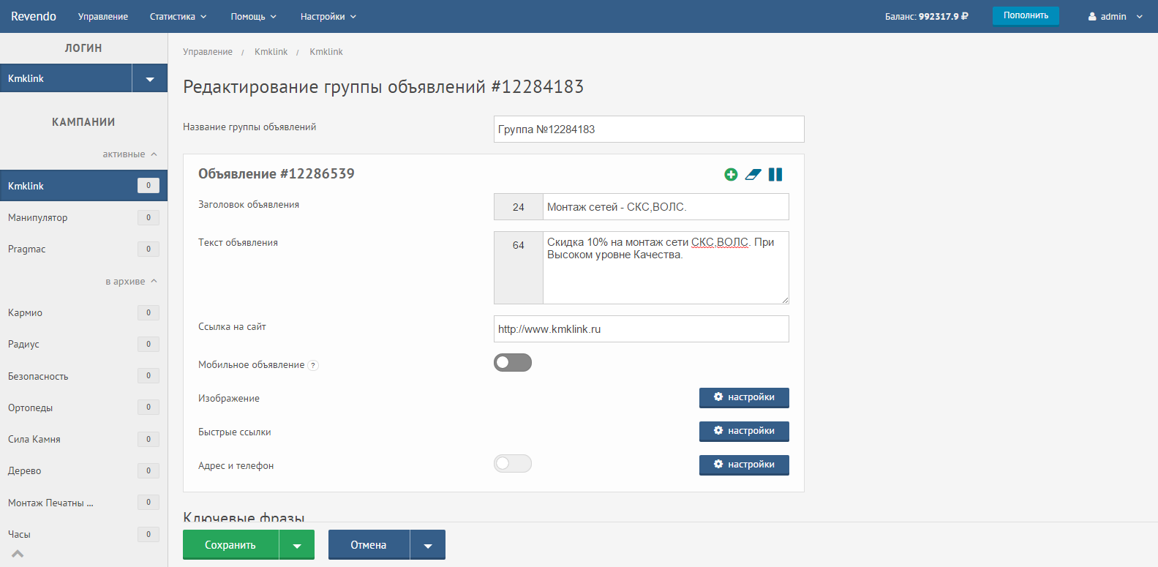The width and height of the screenshot is (1158, 567).
Task: Open Быстрые ссылки settings gear button
Action: point(744,431)
